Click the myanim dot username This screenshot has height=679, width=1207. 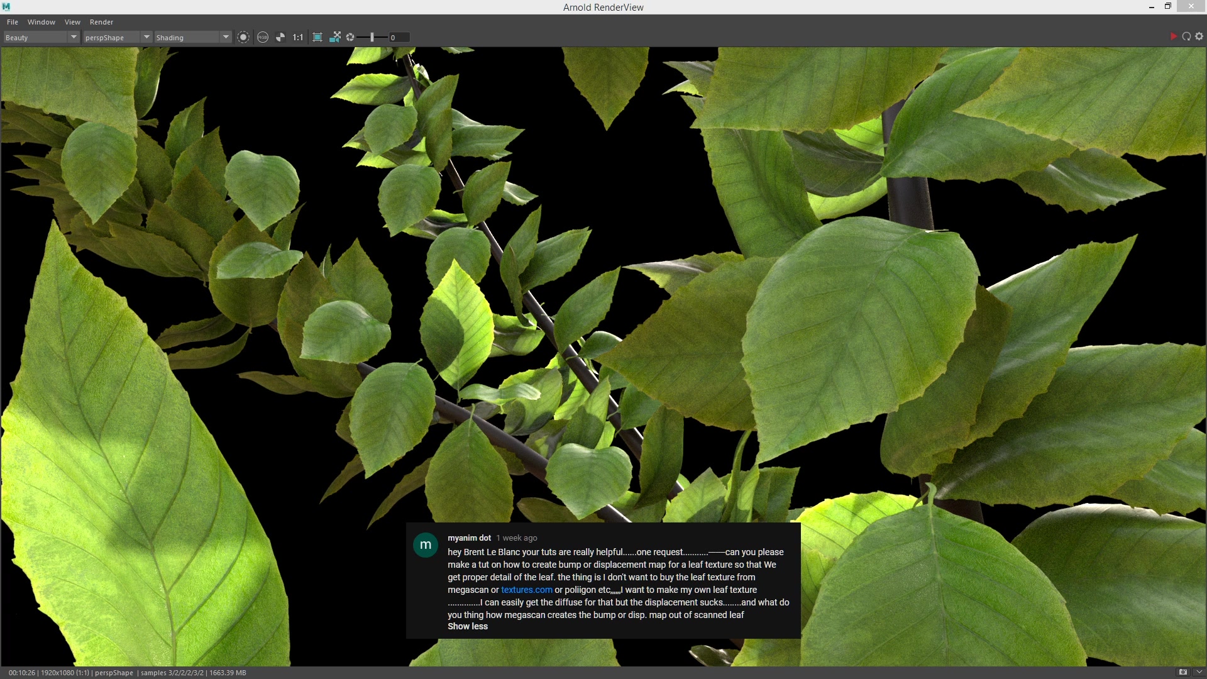point(469,538)
